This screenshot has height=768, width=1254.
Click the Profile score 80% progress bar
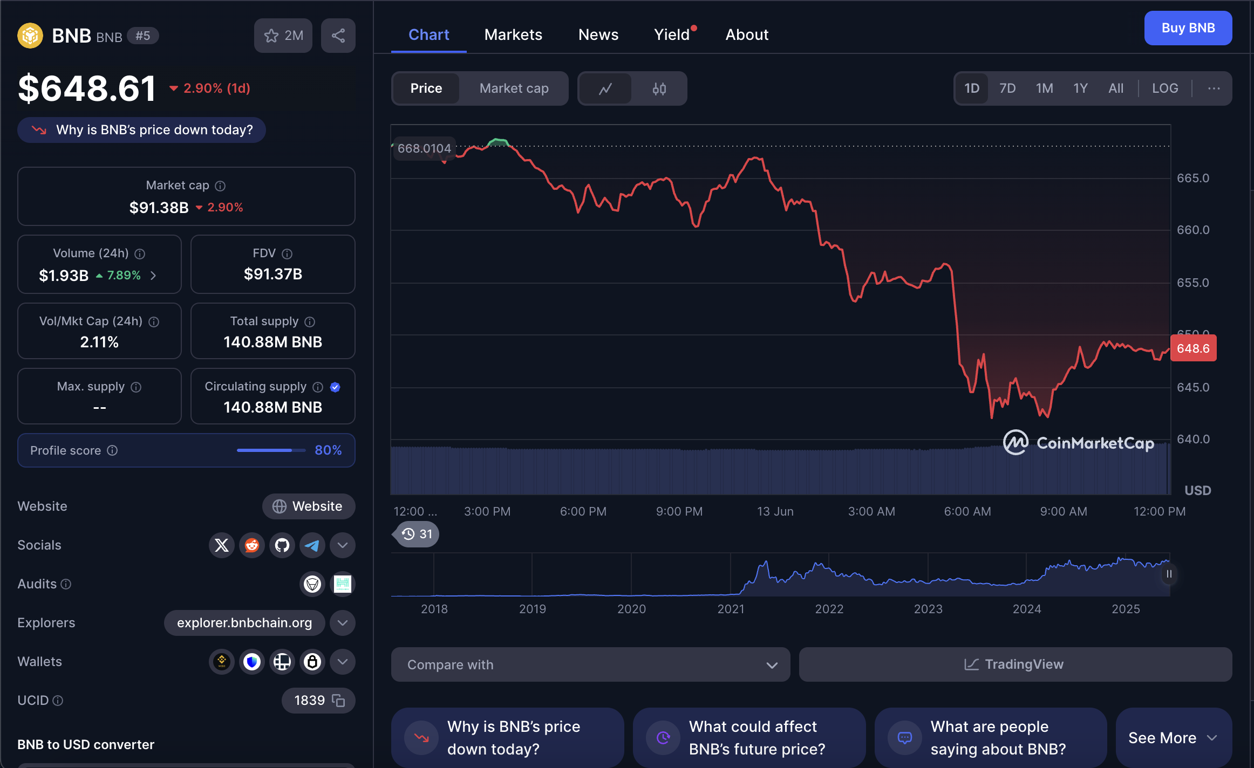tap(271, 450)
